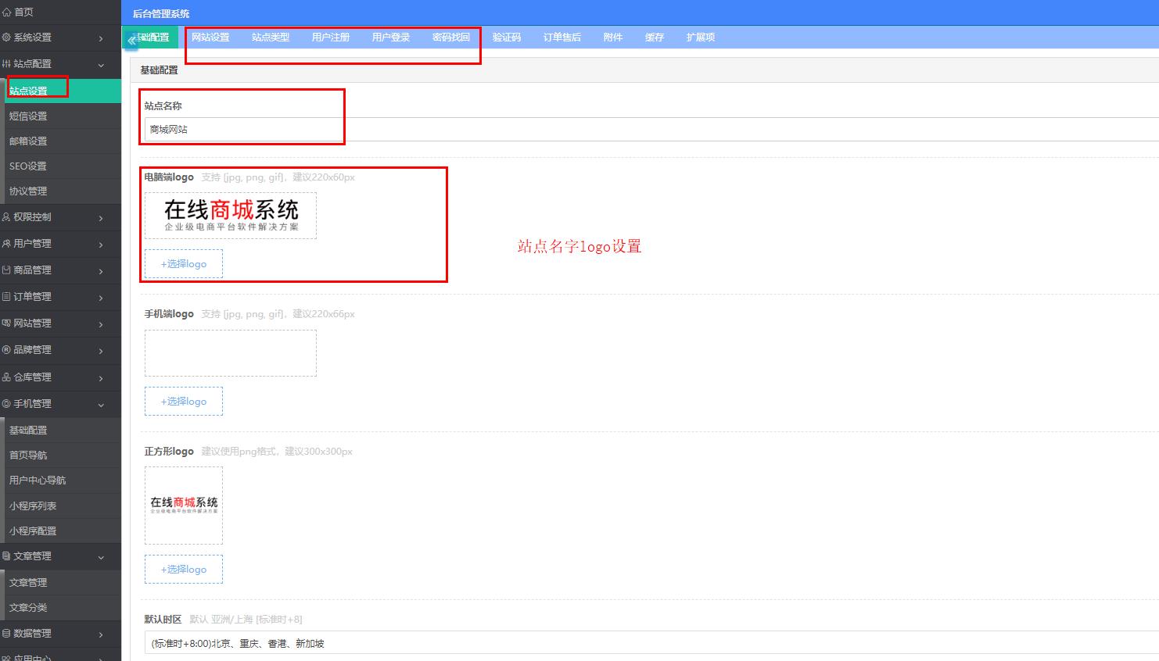Viewport: 1159px width, 661px height.
Task: Choose logo under 手机端logo
Action: (x=184, y=402)
